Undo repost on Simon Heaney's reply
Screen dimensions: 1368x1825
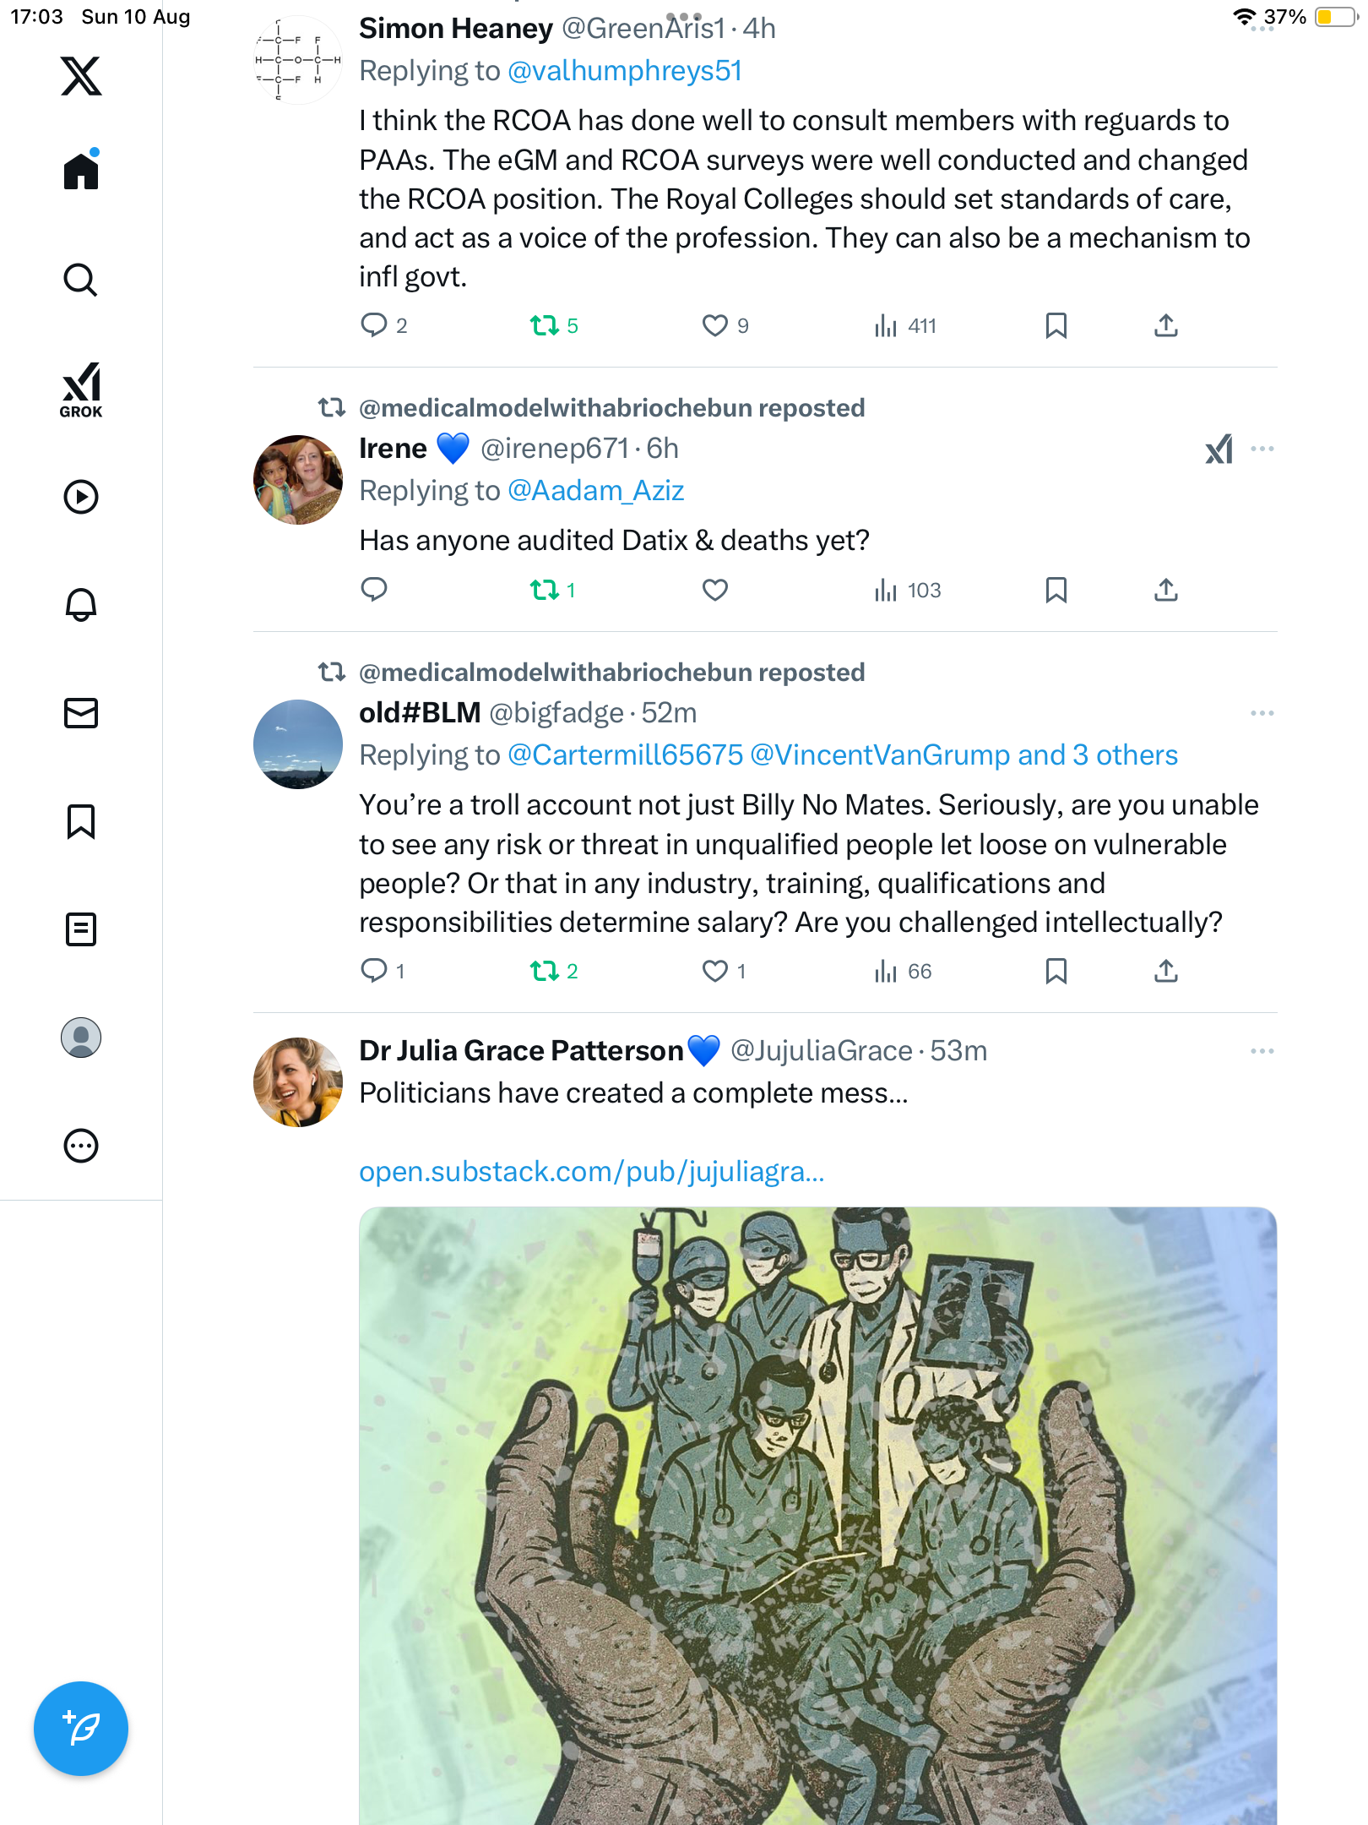click(x=545, y=326)
